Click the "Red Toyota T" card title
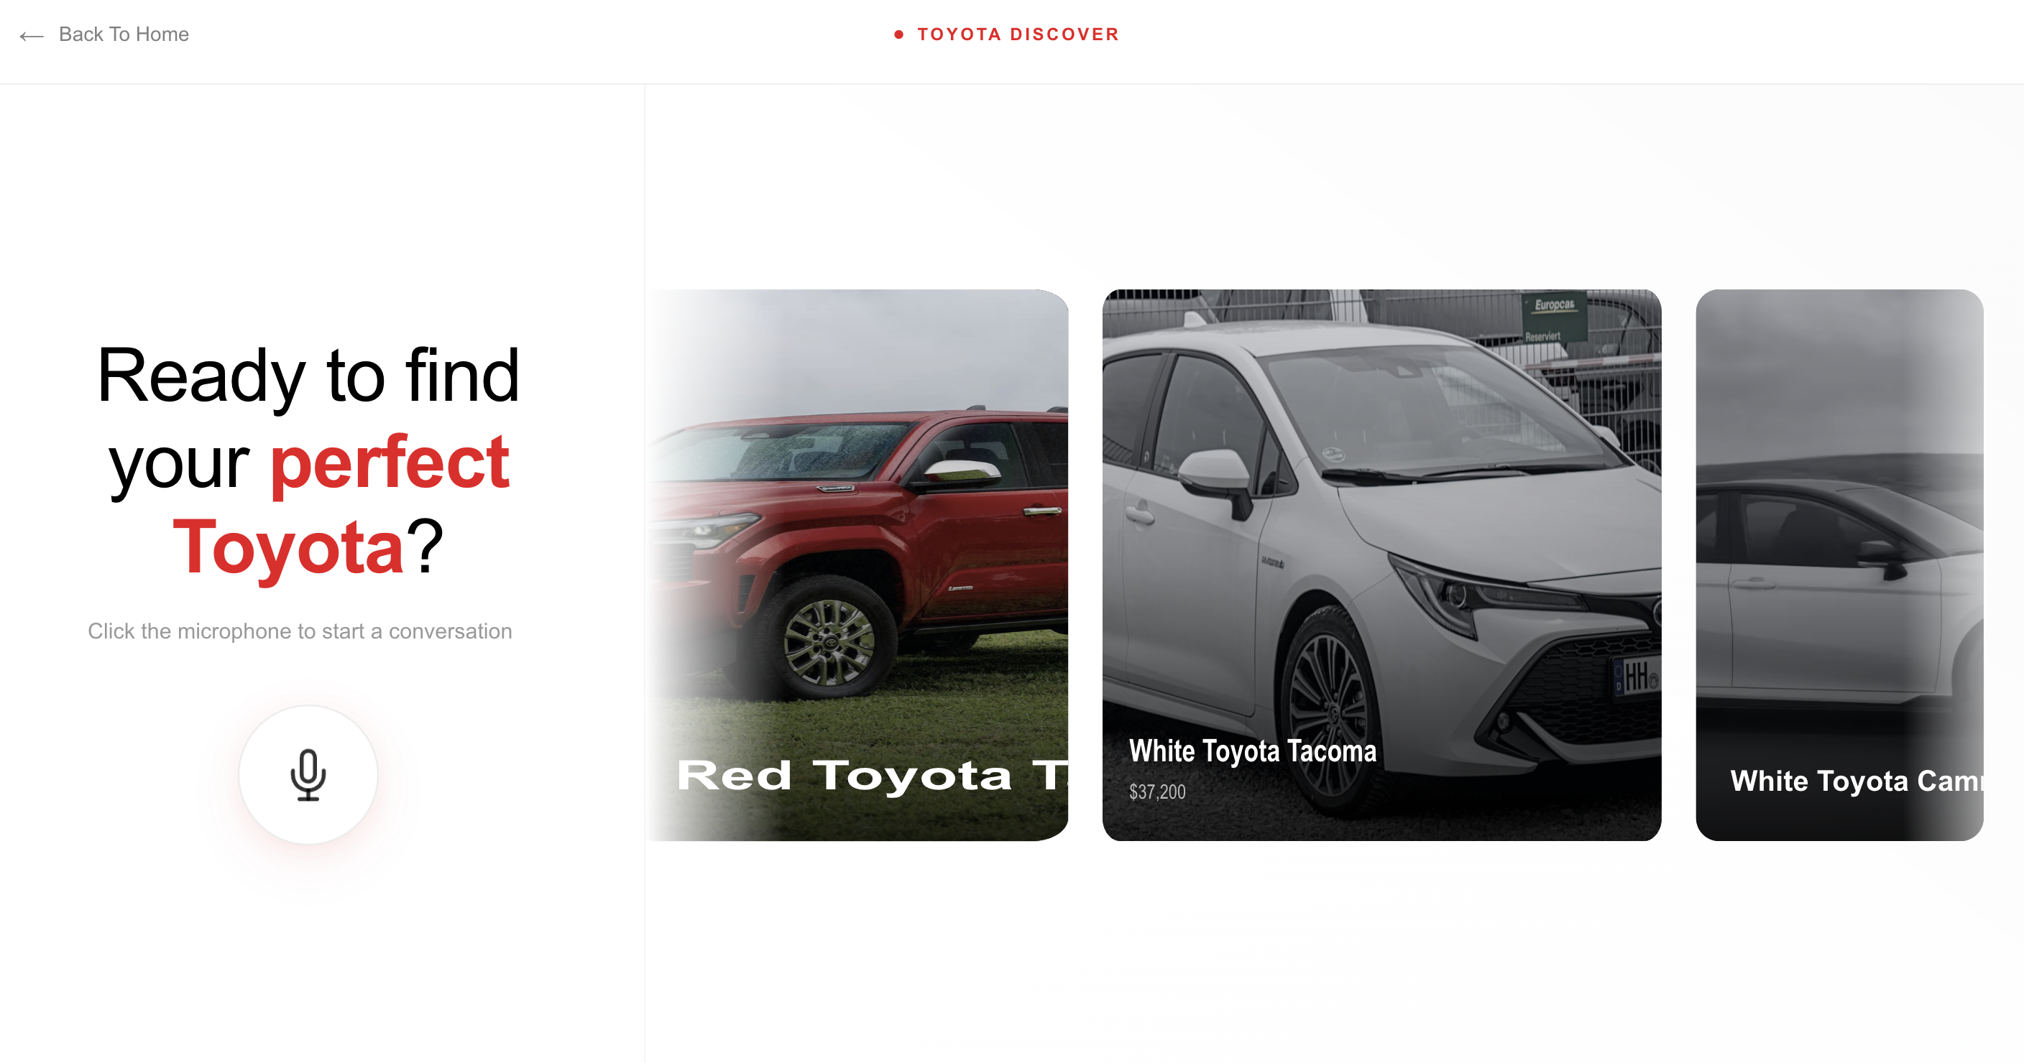The image size is (2024, 1063). 872,776
